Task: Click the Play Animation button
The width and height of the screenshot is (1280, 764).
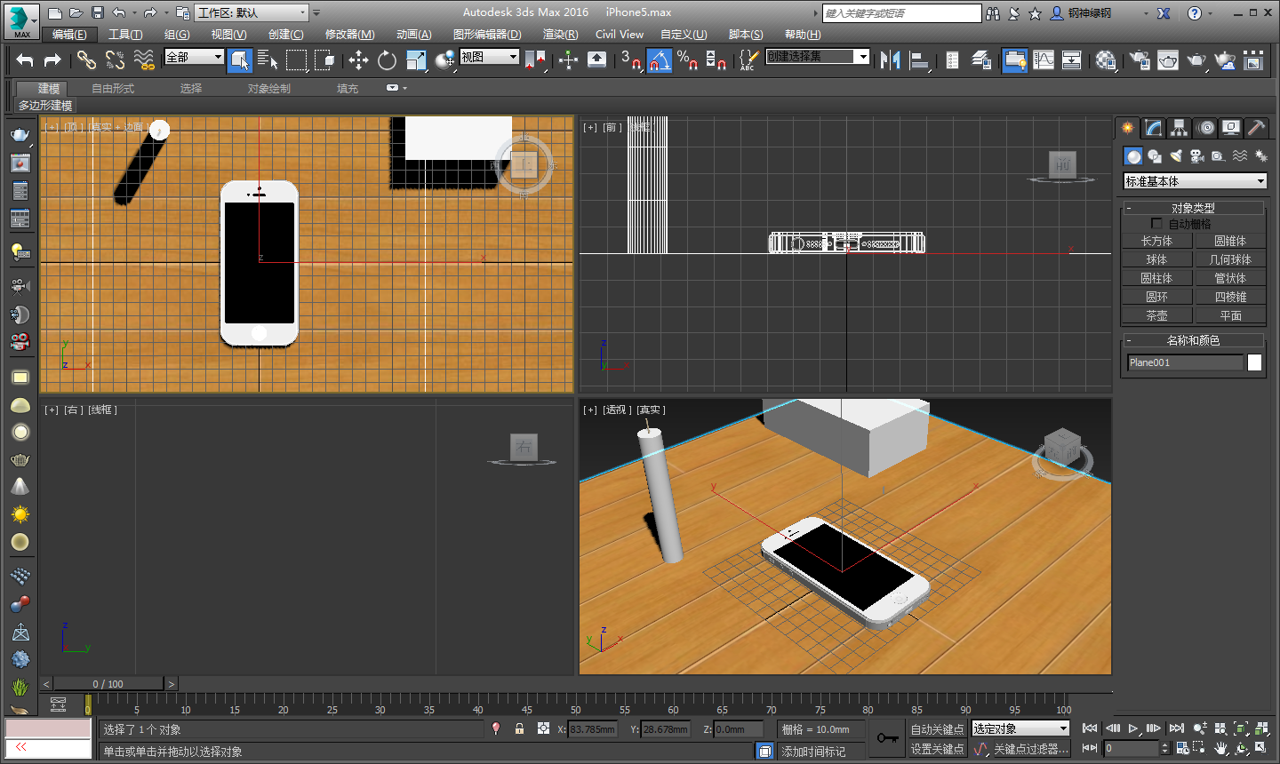Action: coord(1133,728)
